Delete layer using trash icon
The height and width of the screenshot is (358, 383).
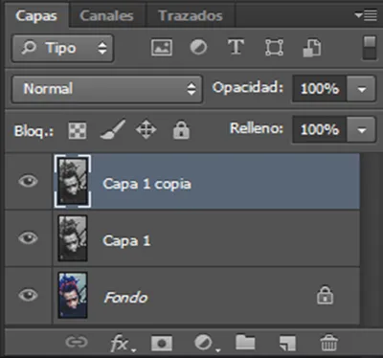tap(328, 343)
